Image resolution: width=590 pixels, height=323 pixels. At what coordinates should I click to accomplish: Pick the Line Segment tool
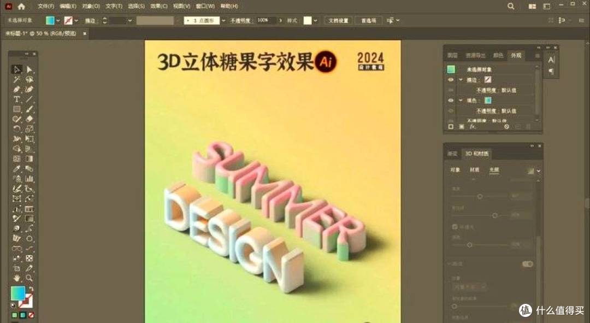tap(29, 99)
